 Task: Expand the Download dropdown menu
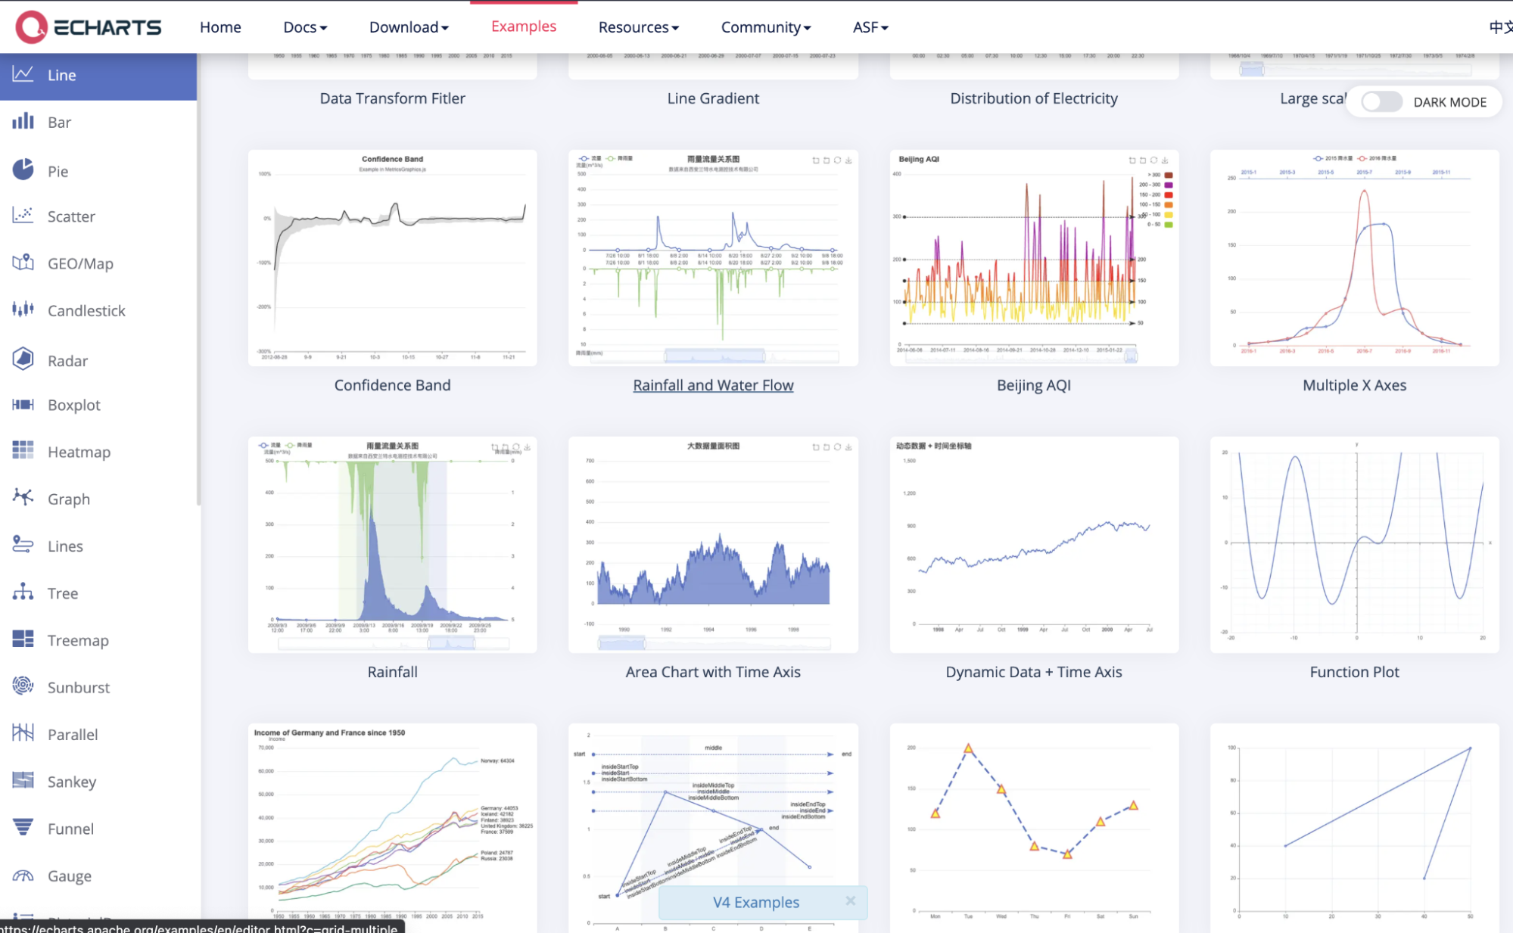[409, 27]
